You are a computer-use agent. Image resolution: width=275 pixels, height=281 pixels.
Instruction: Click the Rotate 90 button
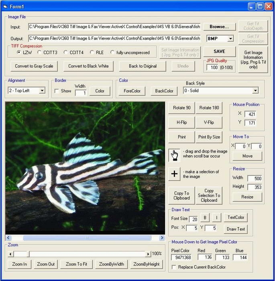pos(181,108)
